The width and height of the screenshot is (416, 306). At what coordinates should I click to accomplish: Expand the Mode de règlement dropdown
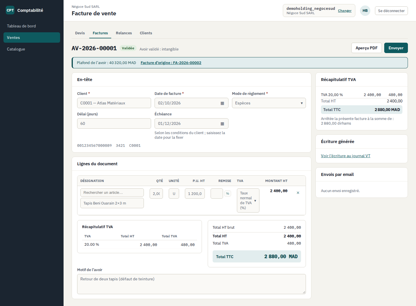click(269, 103)
